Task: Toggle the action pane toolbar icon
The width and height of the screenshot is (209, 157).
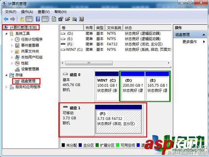Action: point(45,19)
